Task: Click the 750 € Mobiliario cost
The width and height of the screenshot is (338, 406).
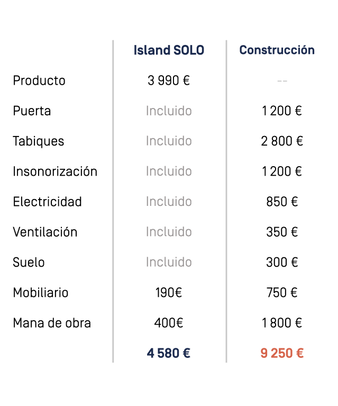Action: [282, 293]
